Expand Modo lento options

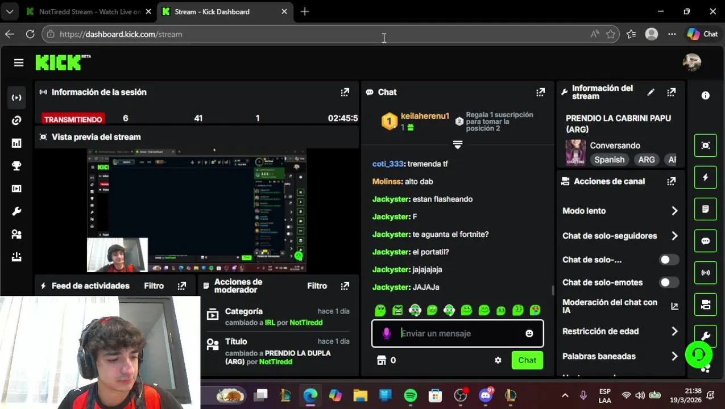click(620, 211)
